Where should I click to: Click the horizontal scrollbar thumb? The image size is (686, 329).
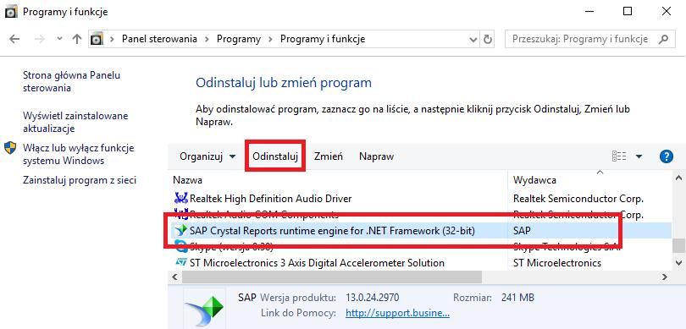(332, 277)
